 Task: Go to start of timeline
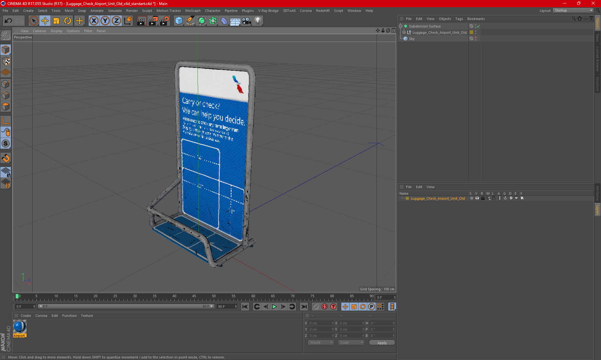point(245,307)
